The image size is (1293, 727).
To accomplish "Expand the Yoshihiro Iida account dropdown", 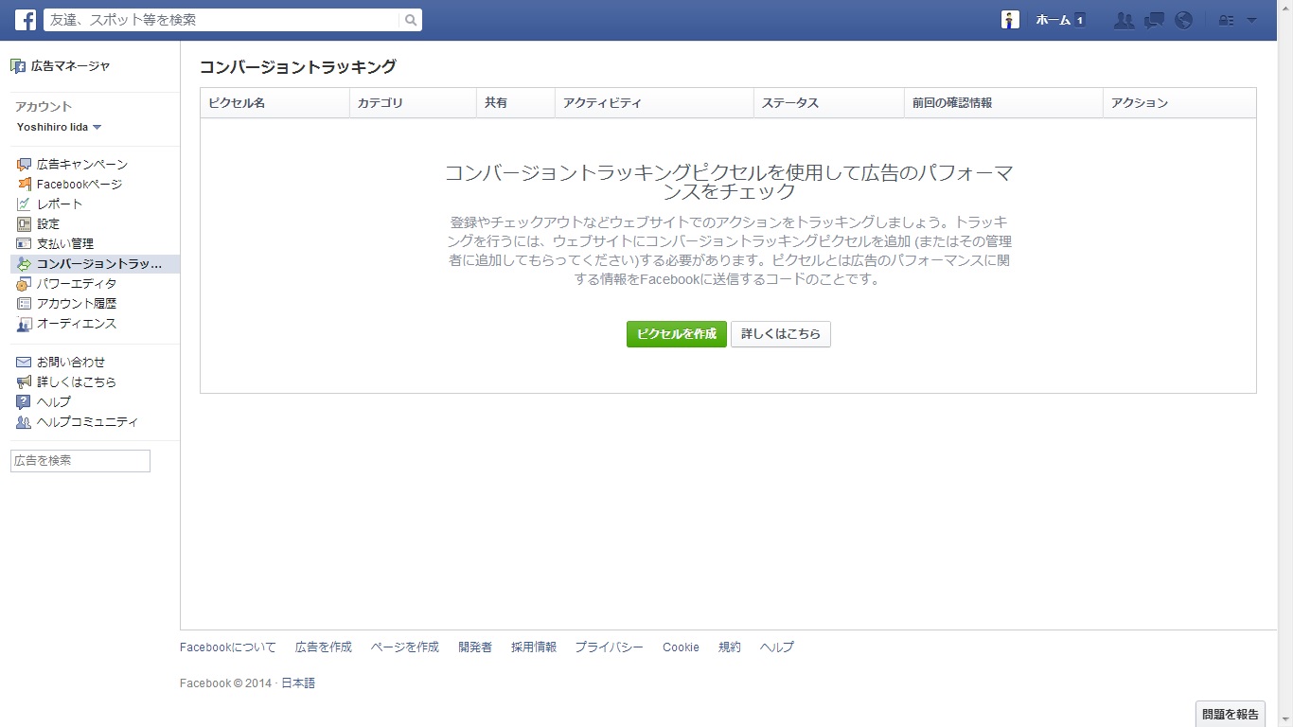I will 97,128.
